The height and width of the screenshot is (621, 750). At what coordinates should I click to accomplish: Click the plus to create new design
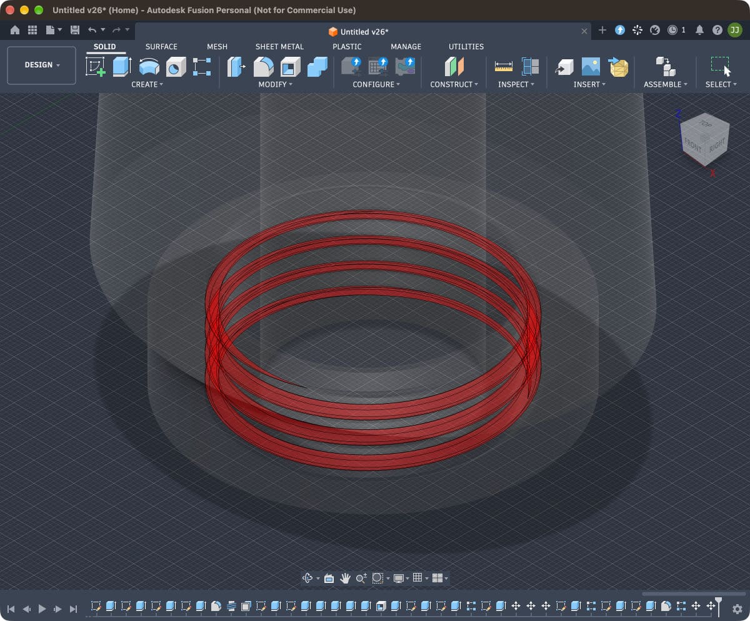click(x=602, y=30)
